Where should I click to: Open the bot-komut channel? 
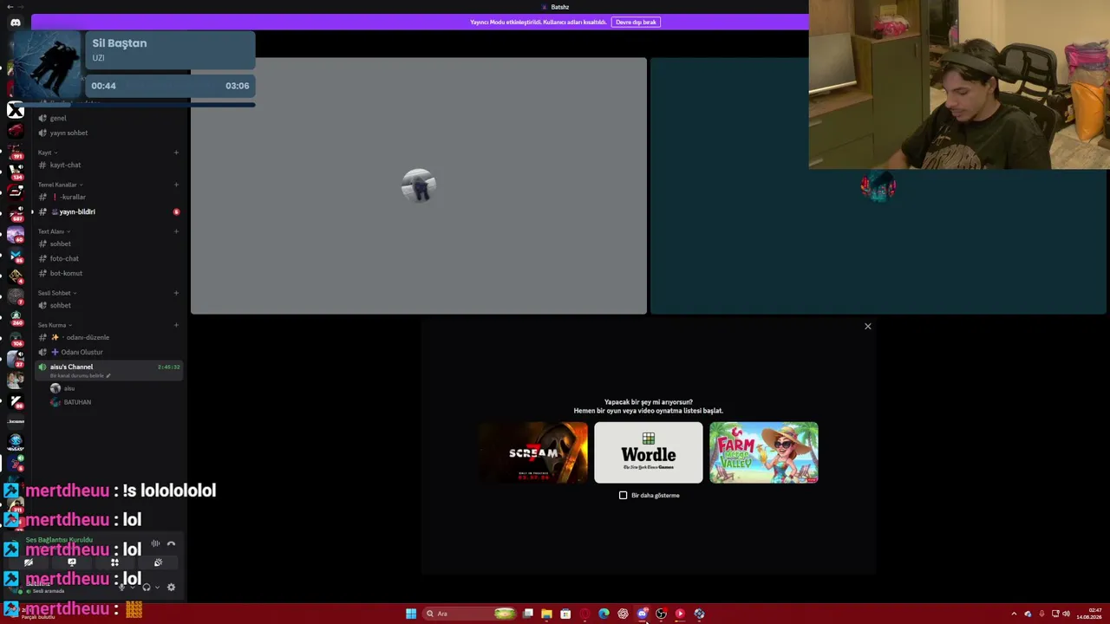click(x=108, y=273)
